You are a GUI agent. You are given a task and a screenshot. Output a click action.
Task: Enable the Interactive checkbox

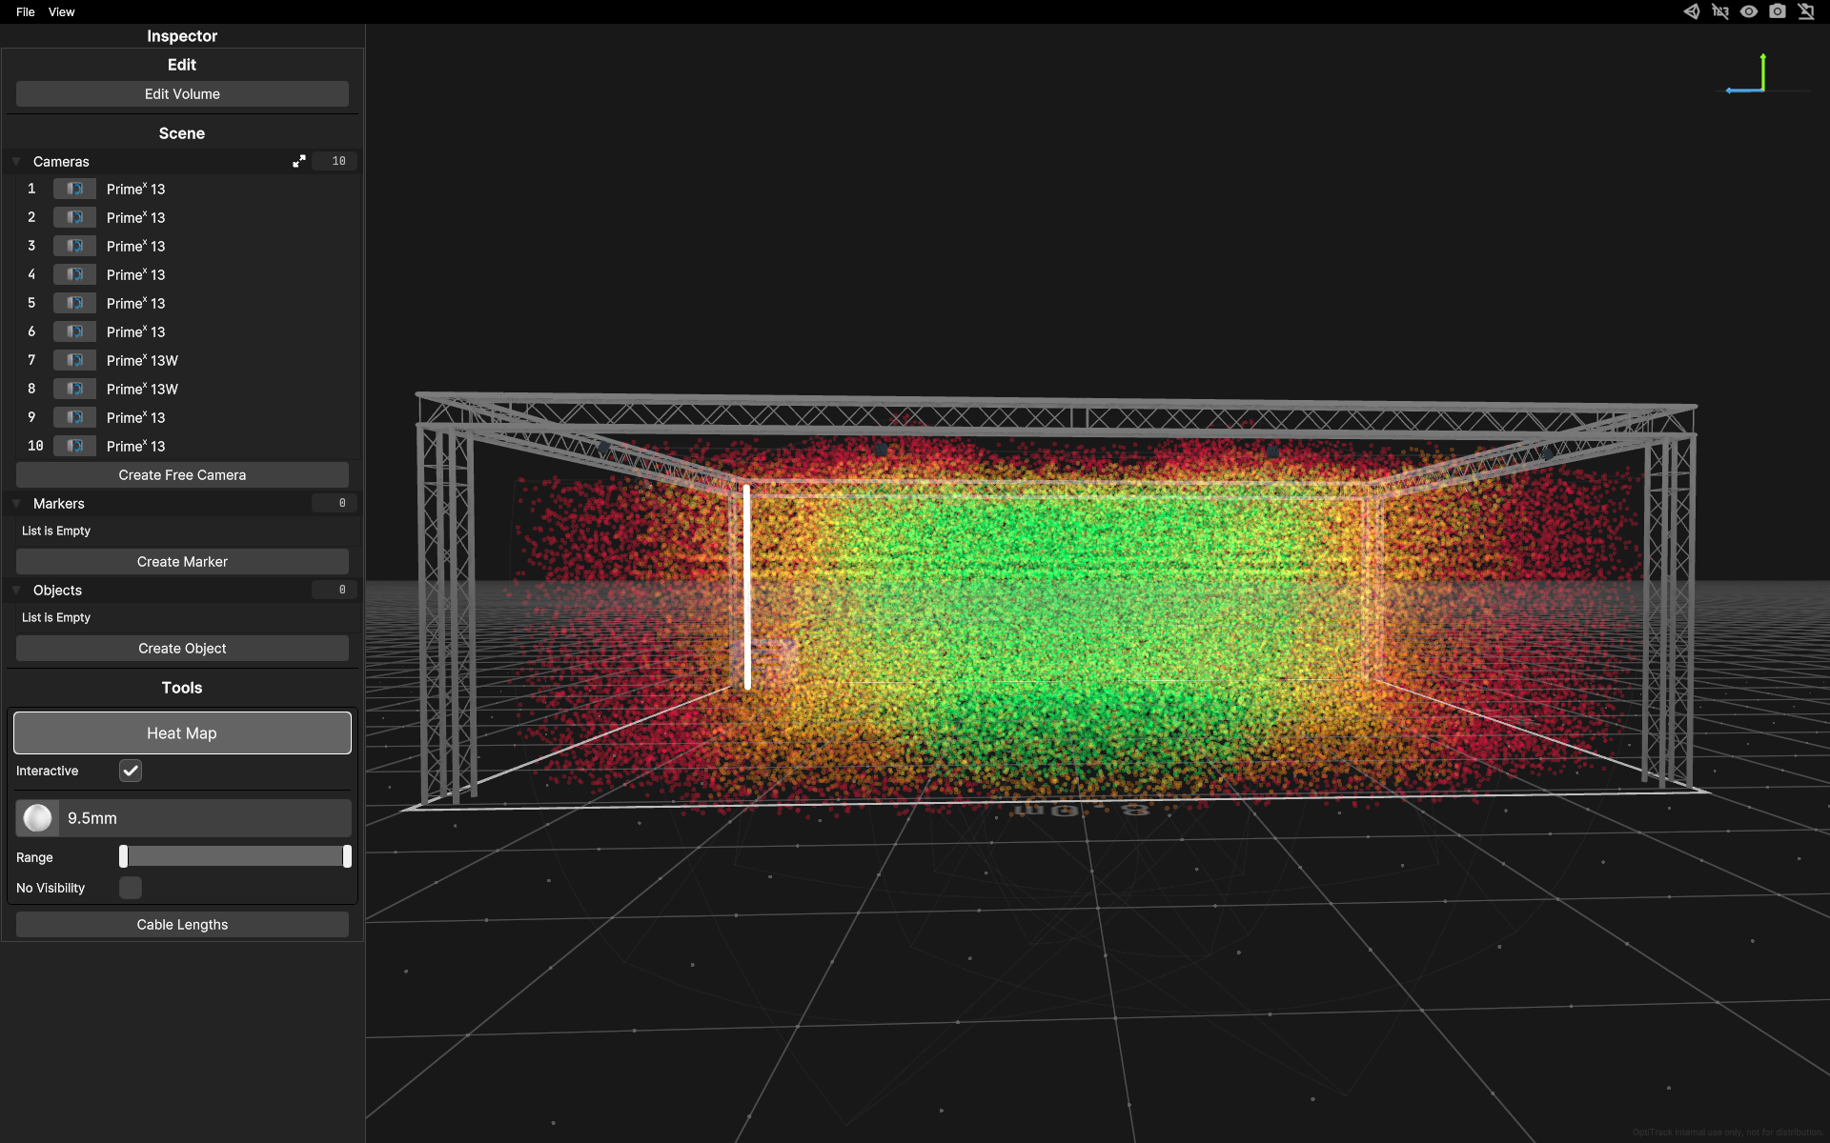point(130,771)
